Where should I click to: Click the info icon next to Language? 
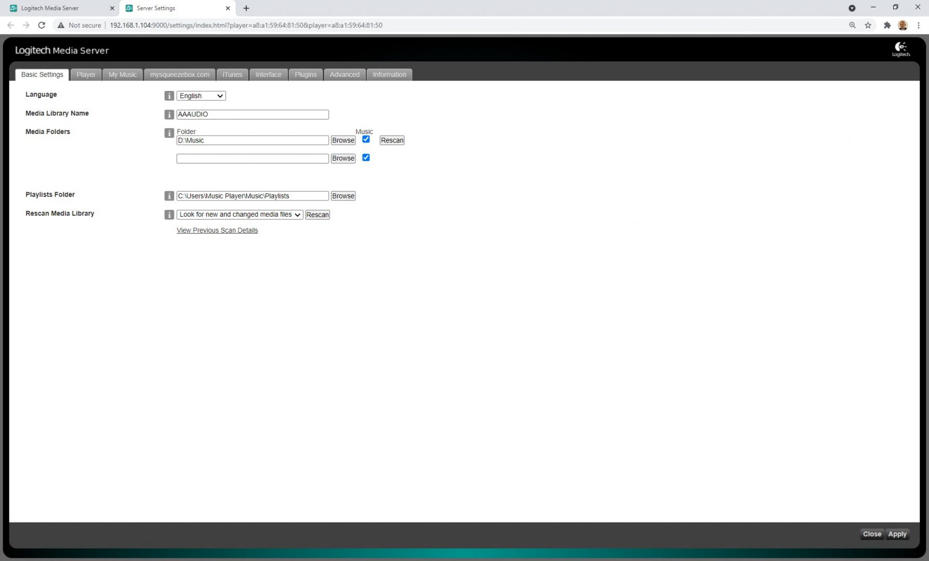[169, 96]
